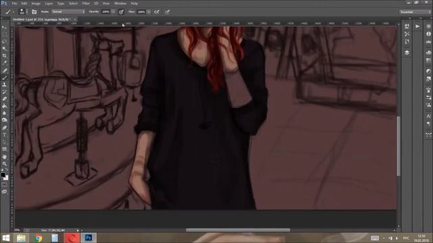Open the Histogram panel icon
Viewport: 433px width, 243px height.
pos(428,42)
